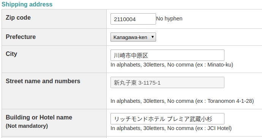Click the empty gap below the Street field
This screenshot has width=262, height=138.
[x=167, y=93]
